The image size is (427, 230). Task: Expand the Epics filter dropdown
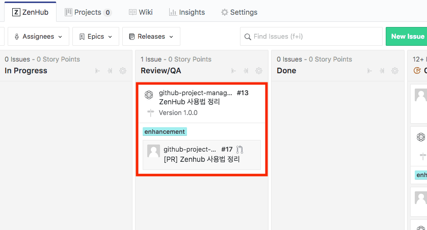[96, 37]
